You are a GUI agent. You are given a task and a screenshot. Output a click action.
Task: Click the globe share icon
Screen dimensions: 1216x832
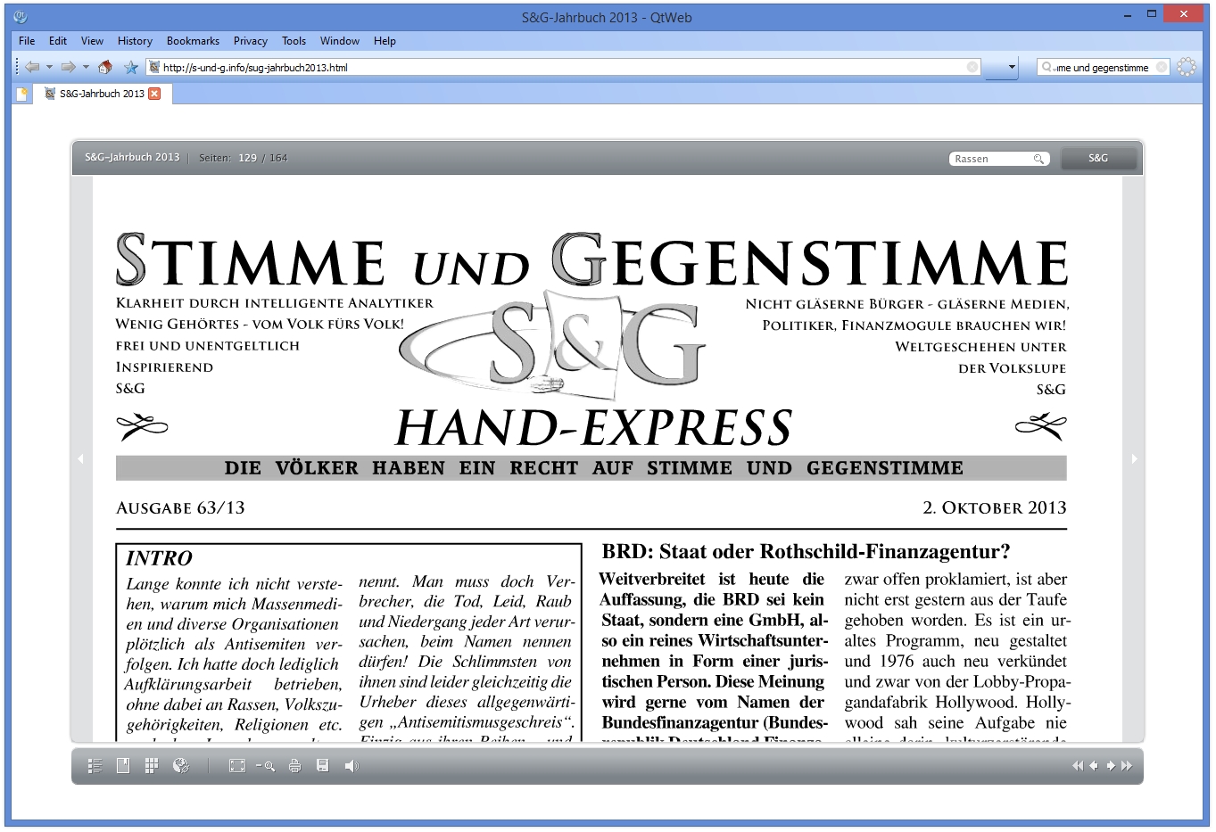point(181,766)
